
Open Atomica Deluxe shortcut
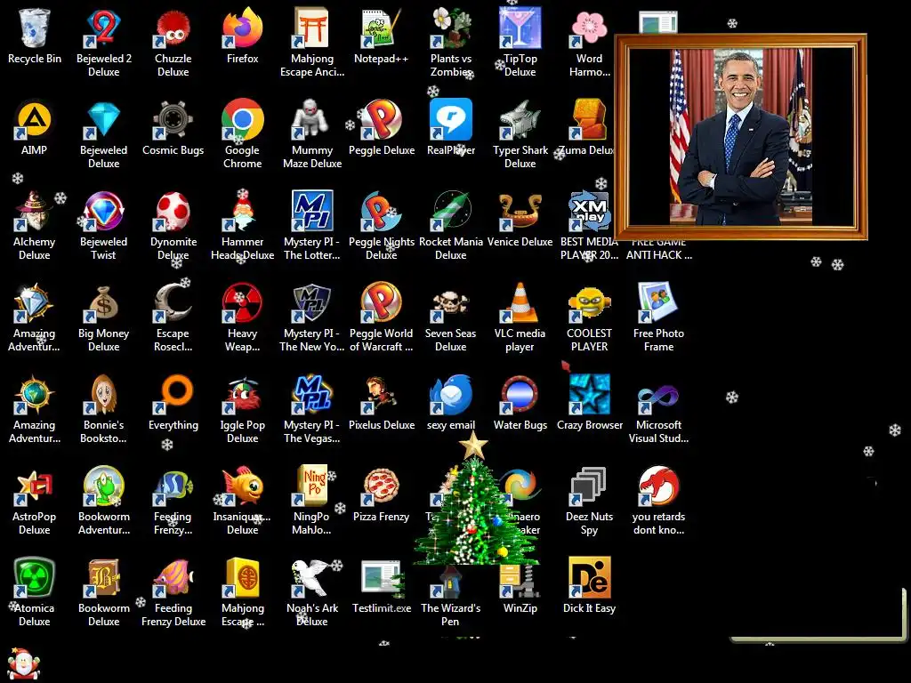pyautogui.click(x=35, y=578)
